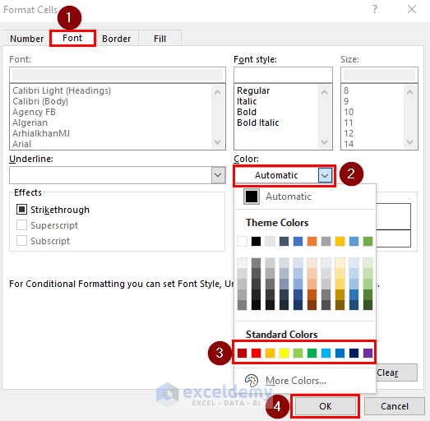Select orange theme color in top row

312,242
